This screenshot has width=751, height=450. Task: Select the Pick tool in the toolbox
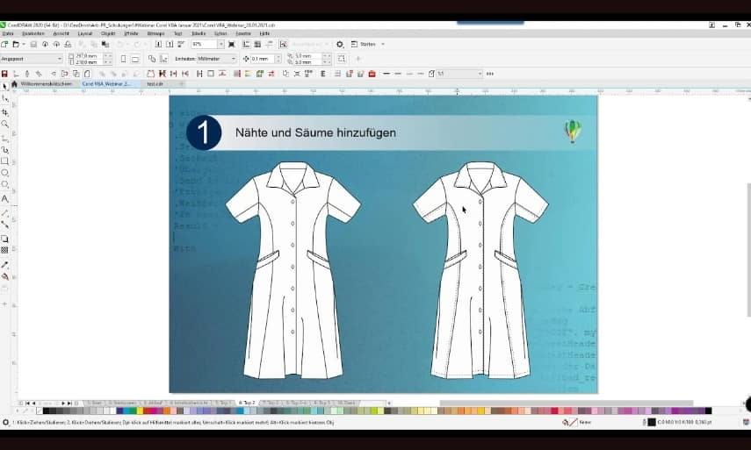[5, 87]
